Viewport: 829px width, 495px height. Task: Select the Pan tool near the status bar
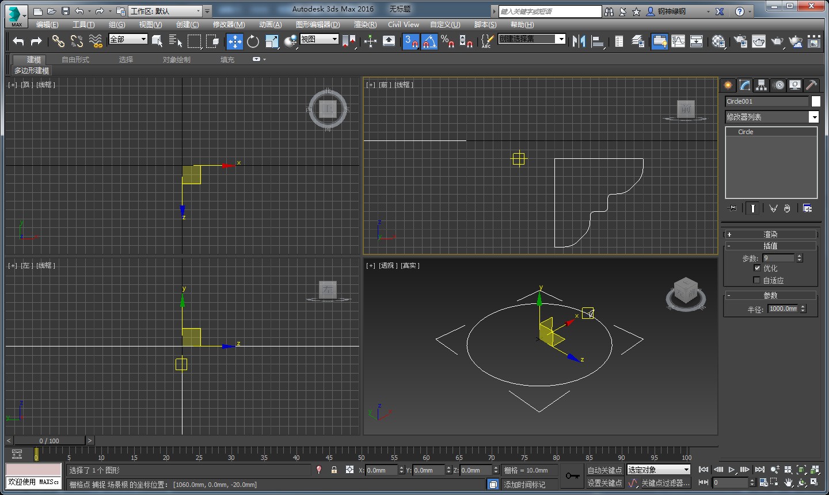point(788,482)
